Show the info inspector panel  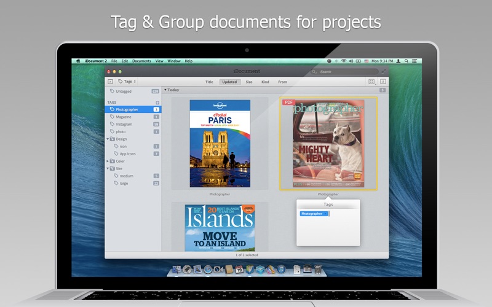pos(383,81)
